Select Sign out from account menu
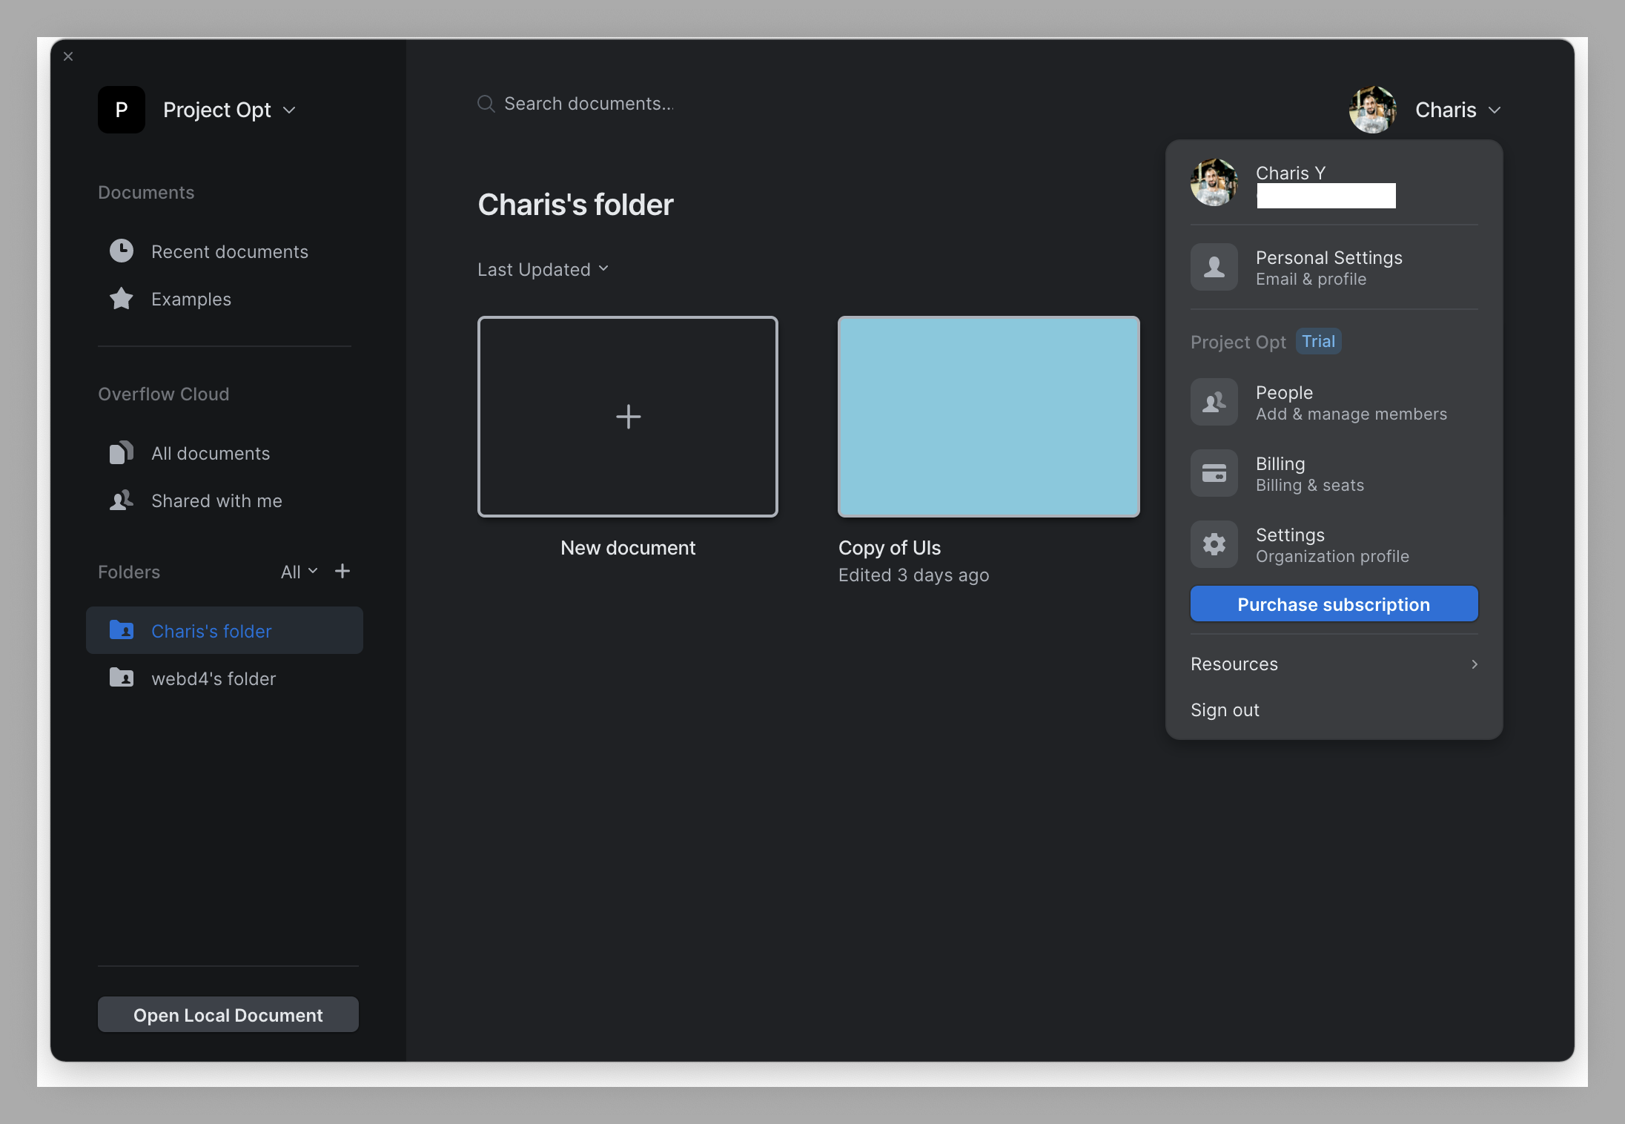 [x=1225, y=710]
